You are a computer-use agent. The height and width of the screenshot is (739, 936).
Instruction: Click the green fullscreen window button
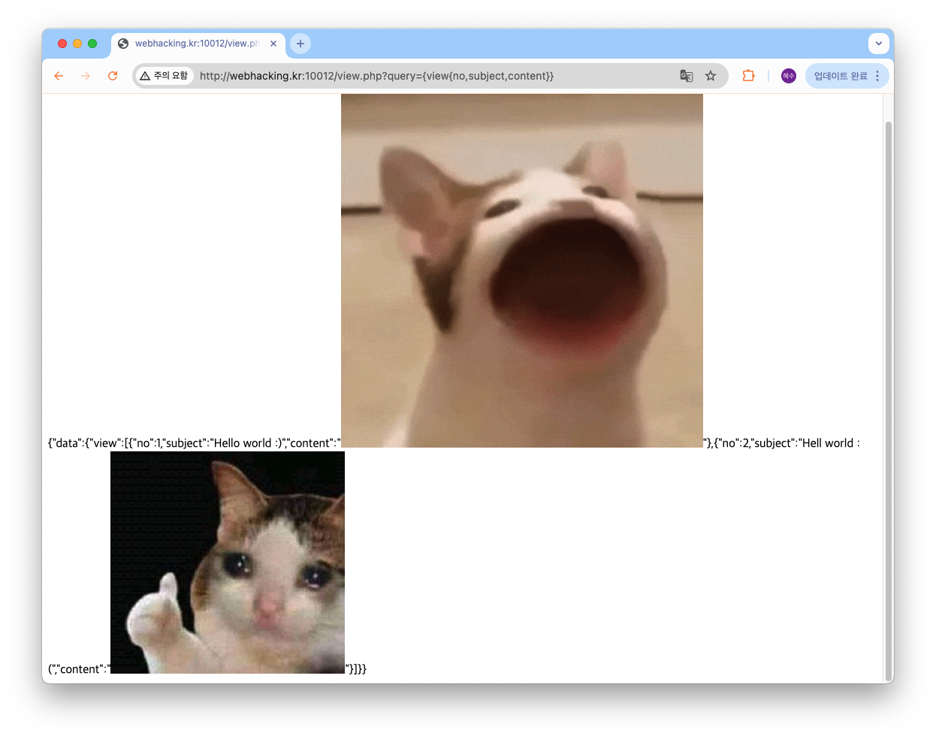(92, 44)
